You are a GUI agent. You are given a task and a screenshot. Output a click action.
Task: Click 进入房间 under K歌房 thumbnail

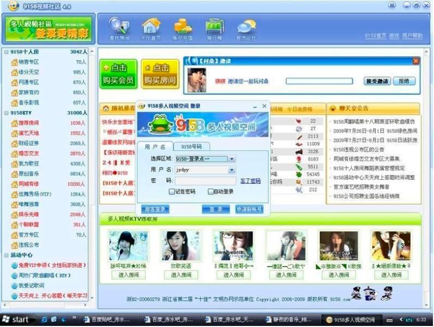pos(339,275)
